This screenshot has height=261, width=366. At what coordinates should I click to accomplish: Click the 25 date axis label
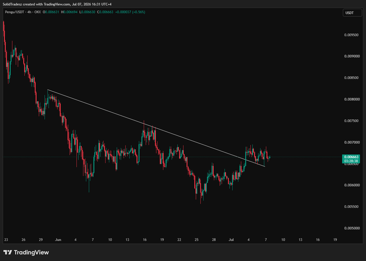(196, 240)
